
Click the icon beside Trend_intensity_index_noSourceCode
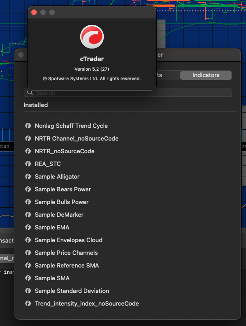coord(28,303)
